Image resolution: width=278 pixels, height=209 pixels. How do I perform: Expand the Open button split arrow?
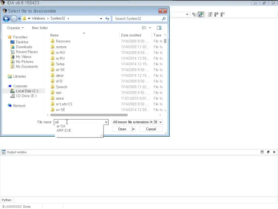[134, 129]
